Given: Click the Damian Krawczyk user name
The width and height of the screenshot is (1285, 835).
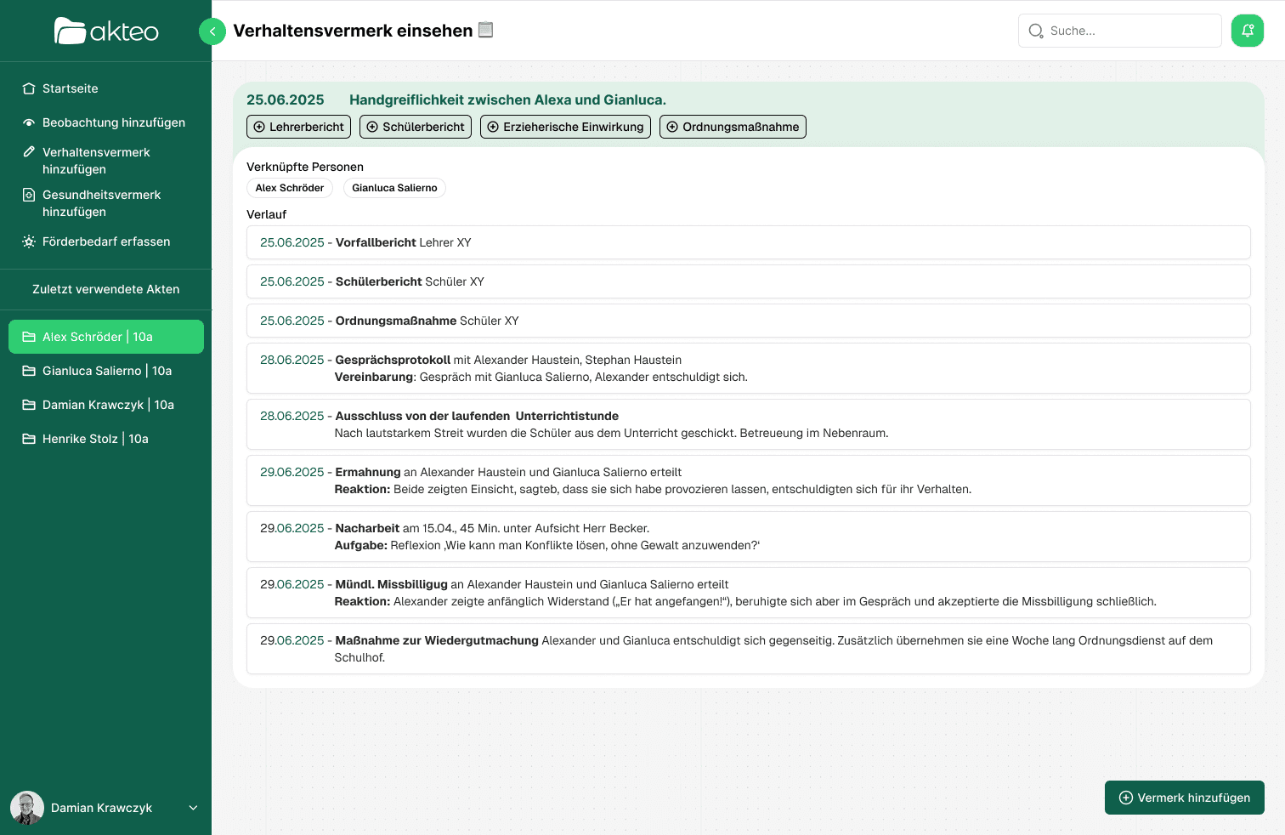Looking at the screenshot, I should click(x=101, y=808).
